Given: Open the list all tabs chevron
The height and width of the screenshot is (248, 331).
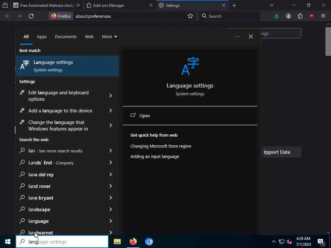Looking at the screenshot, I should tap(272, 5).
